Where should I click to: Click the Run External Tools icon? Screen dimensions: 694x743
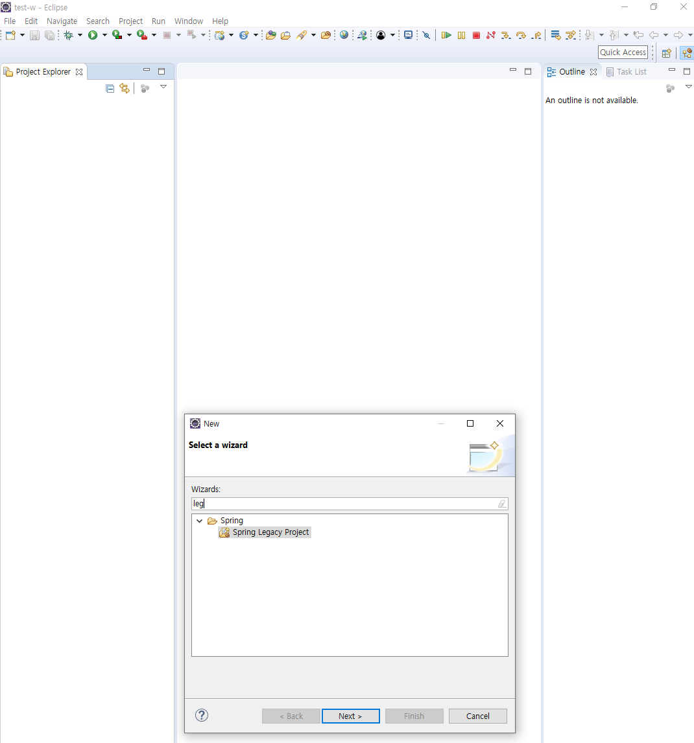pos(142,35)
